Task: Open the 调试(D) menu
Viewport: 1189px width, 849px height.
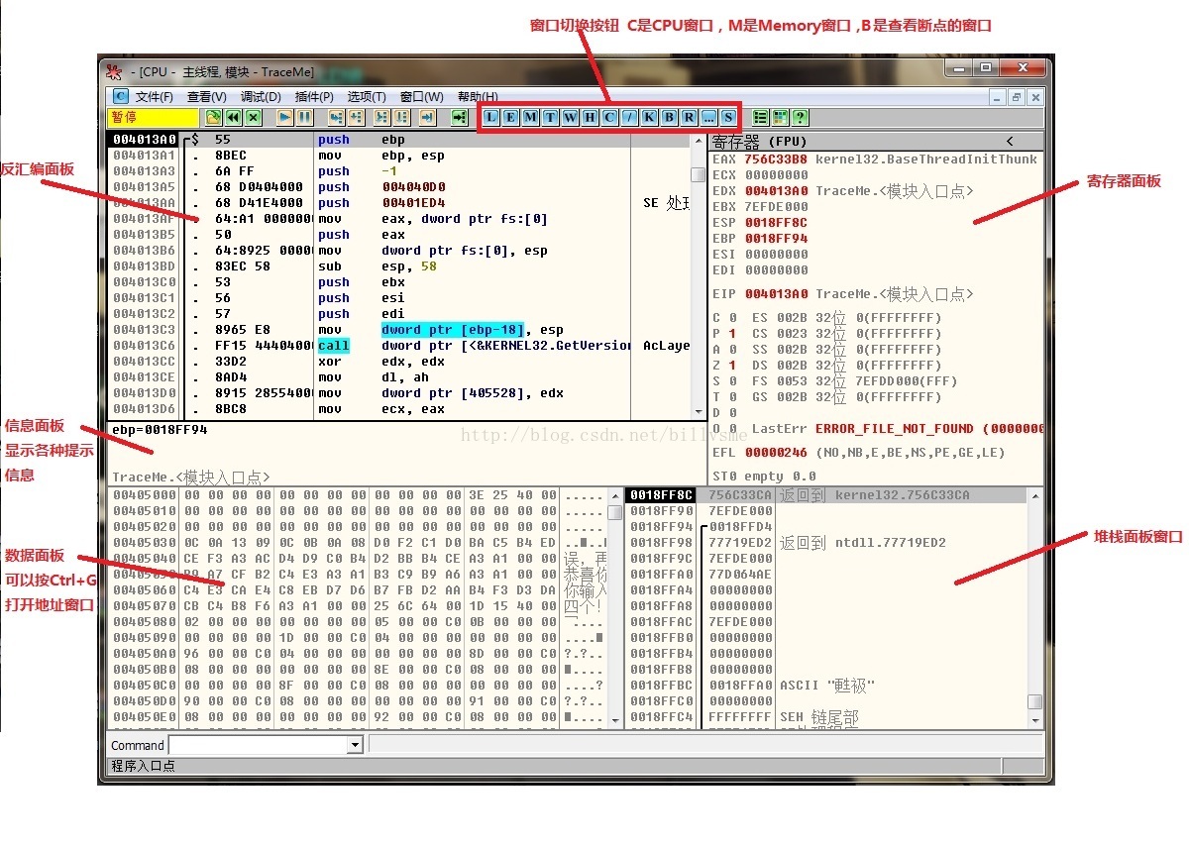Action: [261, 96]
